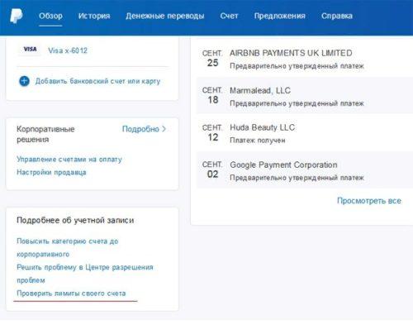The image size is (413, 325).
Task: Click the PayPal logo icon
Action: point(16,16)
